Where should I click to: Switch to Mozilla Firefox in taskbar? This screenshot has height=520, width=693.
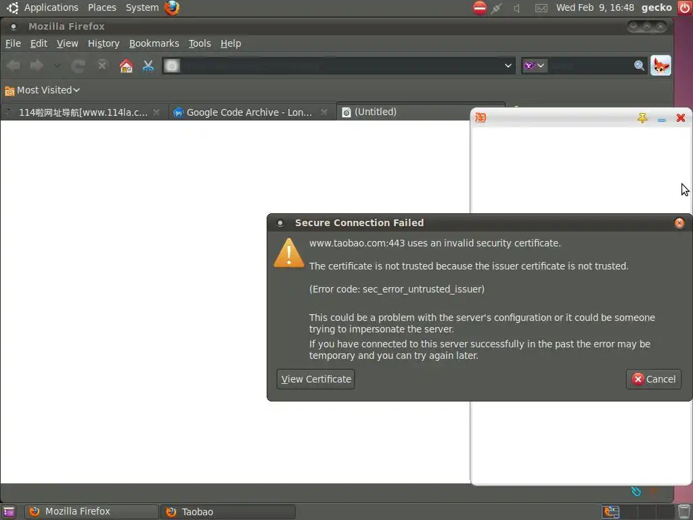(91, 512)
